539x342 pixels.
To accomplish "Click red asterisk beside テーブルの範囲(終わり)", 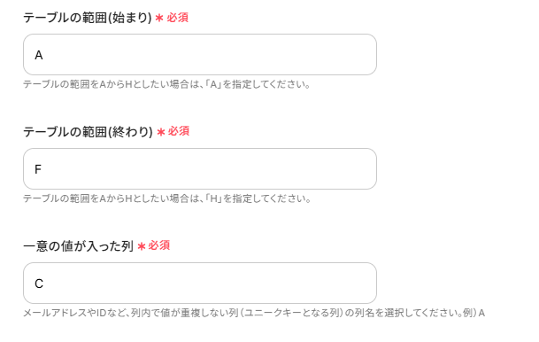I will click(161, 132).
